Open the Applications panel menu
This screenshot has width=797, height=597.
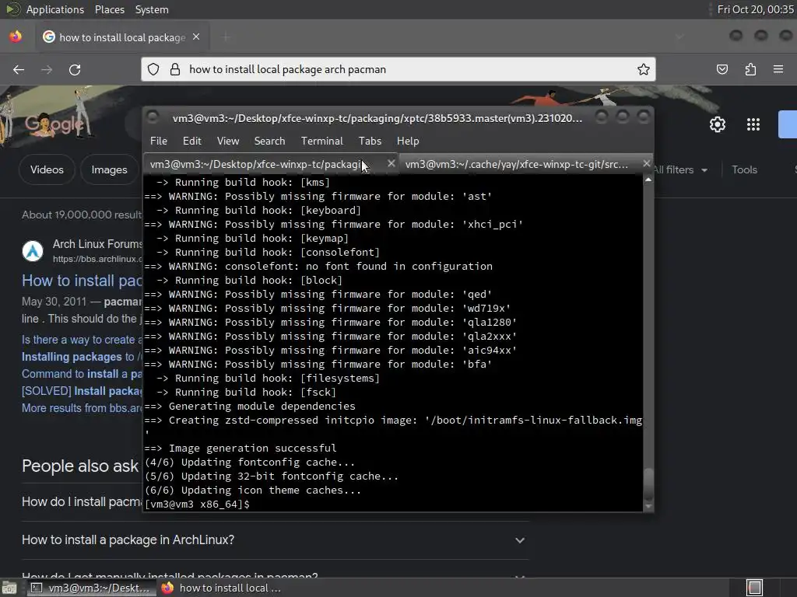pos(55,9)
